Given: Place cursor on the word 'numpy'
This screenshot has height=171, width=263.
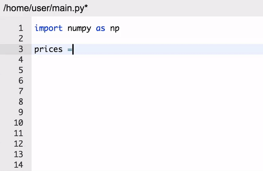Looking at the screenshot, I should click(79, 28).
